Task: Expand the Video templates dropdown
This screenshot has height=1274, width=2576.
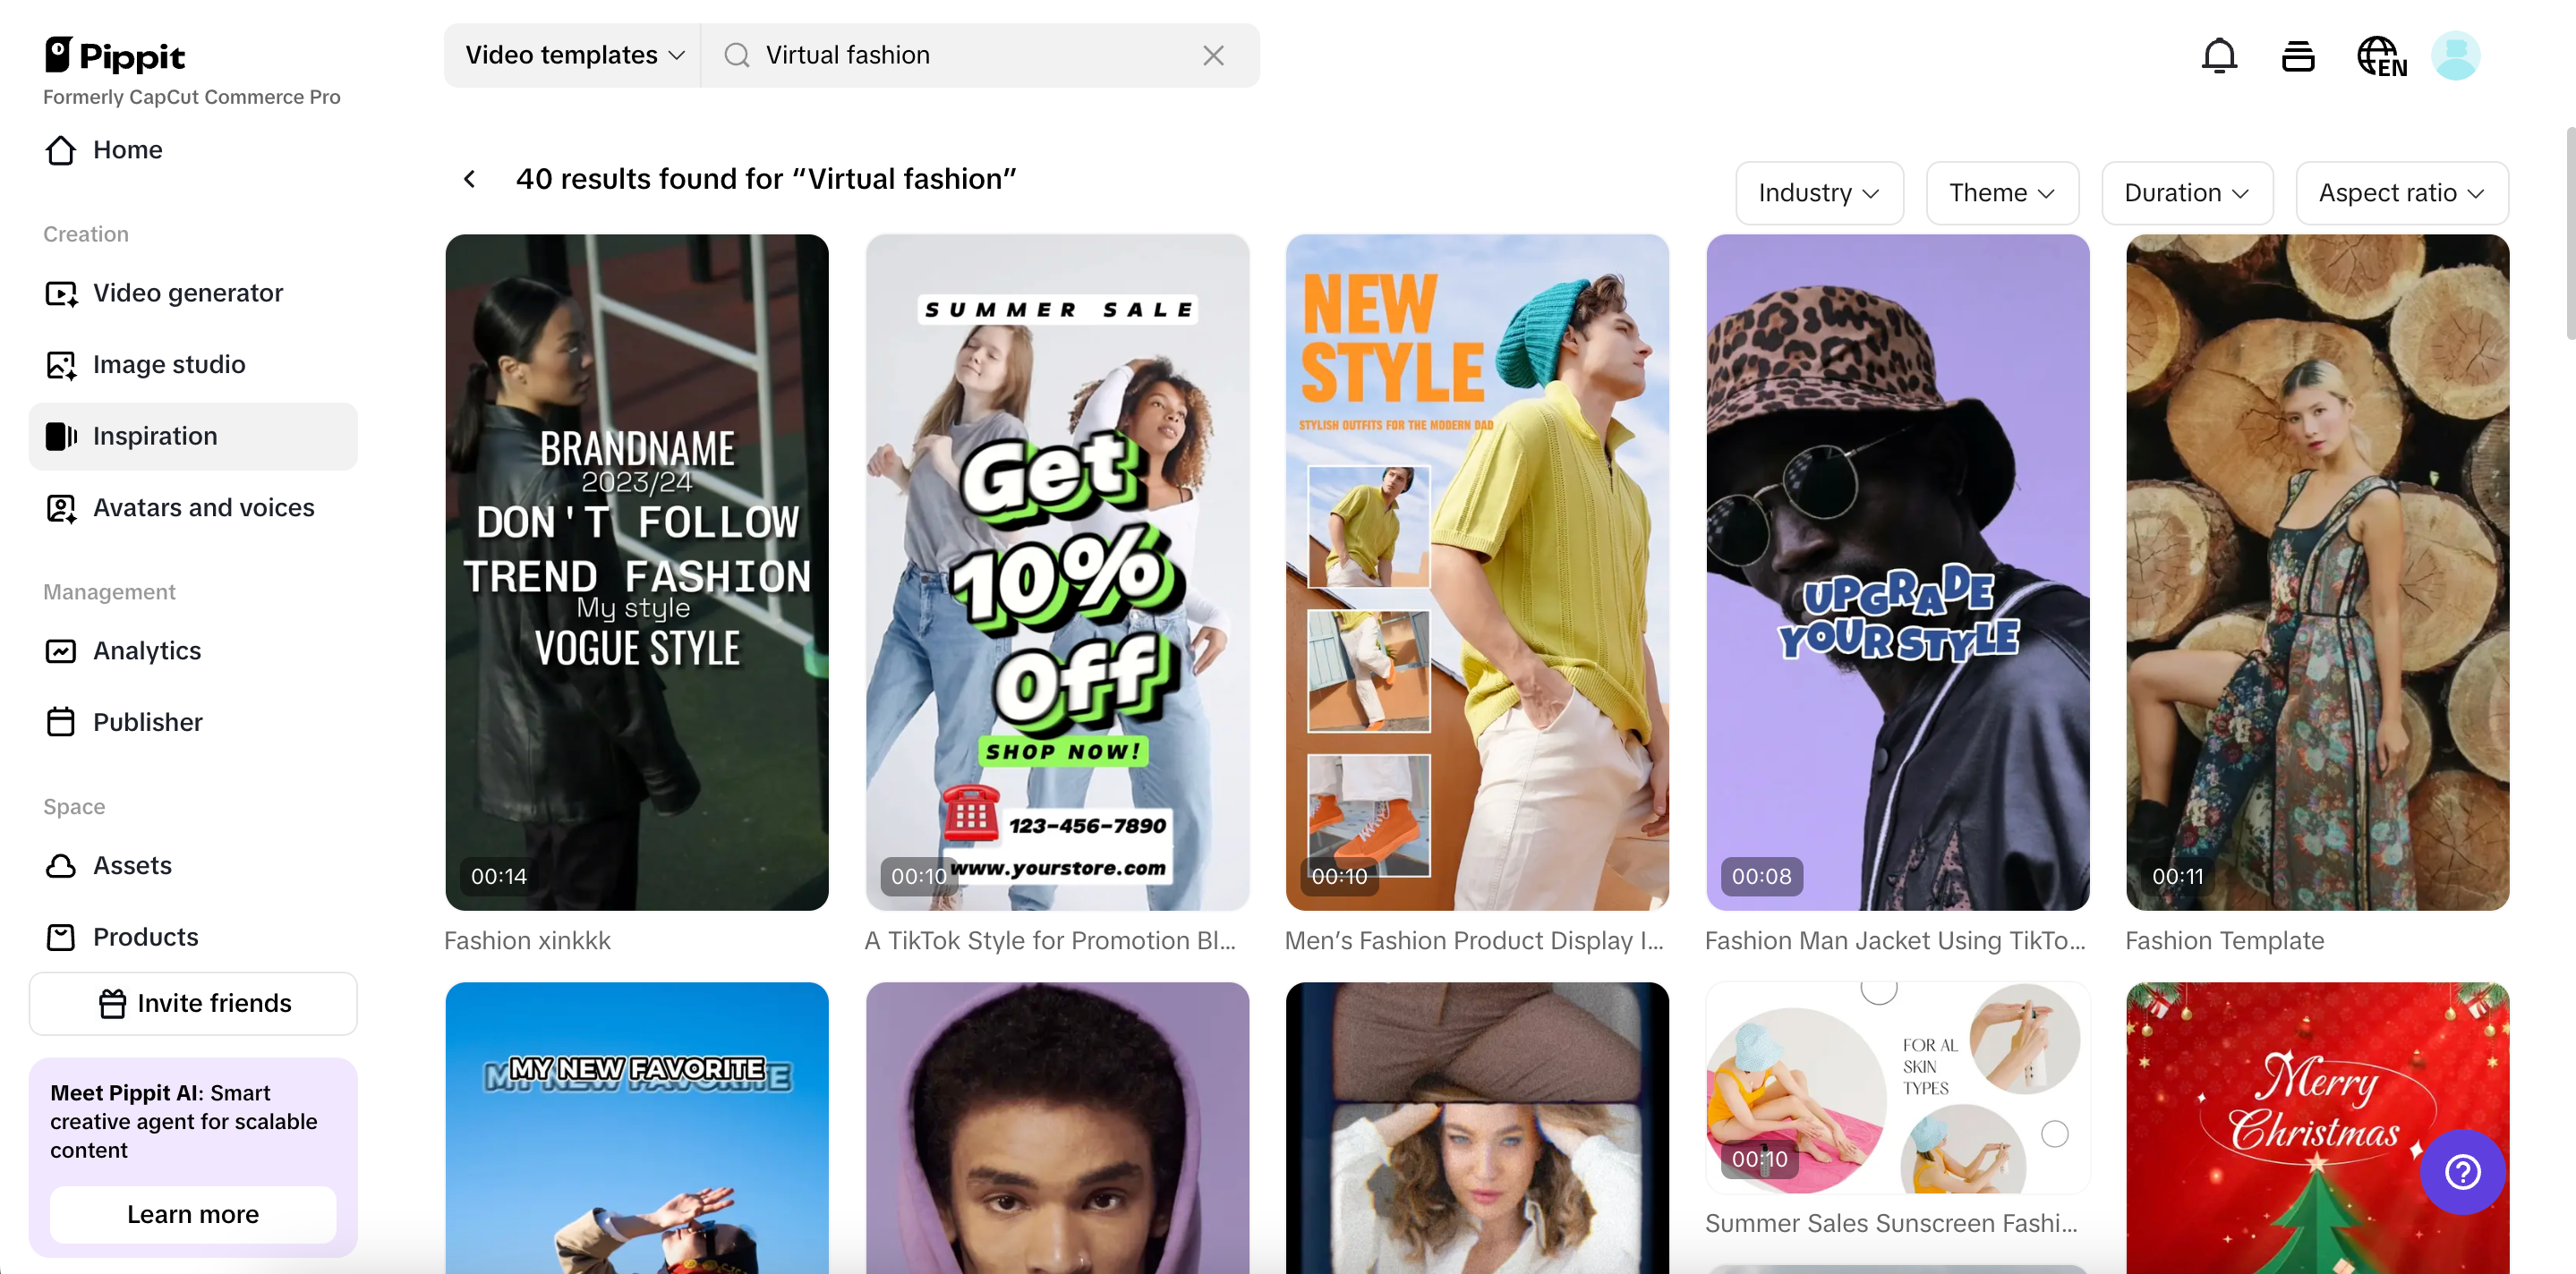Action: click(574, 56)
